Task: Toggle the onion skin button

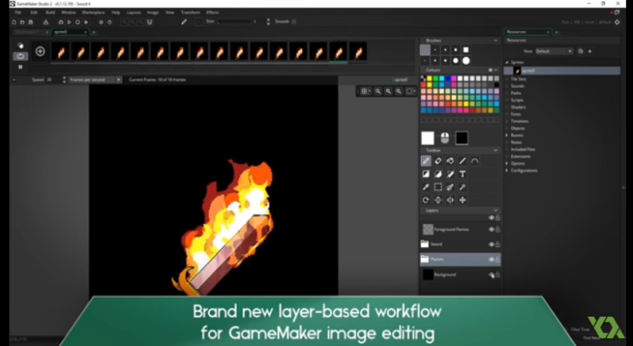Action: 21,46
